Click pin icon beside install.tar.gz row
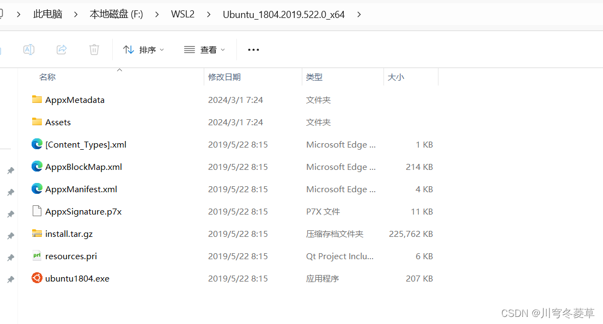Screen dimensions: 603x324 (11, 236)
